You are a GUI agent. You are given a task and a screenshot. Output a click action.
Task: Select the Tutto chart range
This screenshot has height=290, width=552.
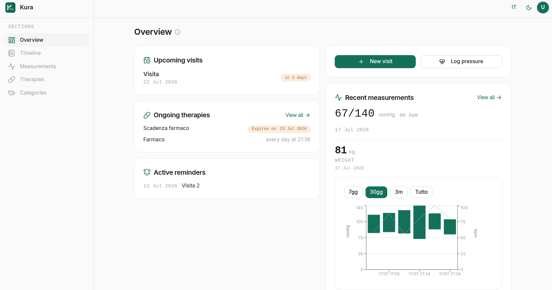(x=421, y=192)
